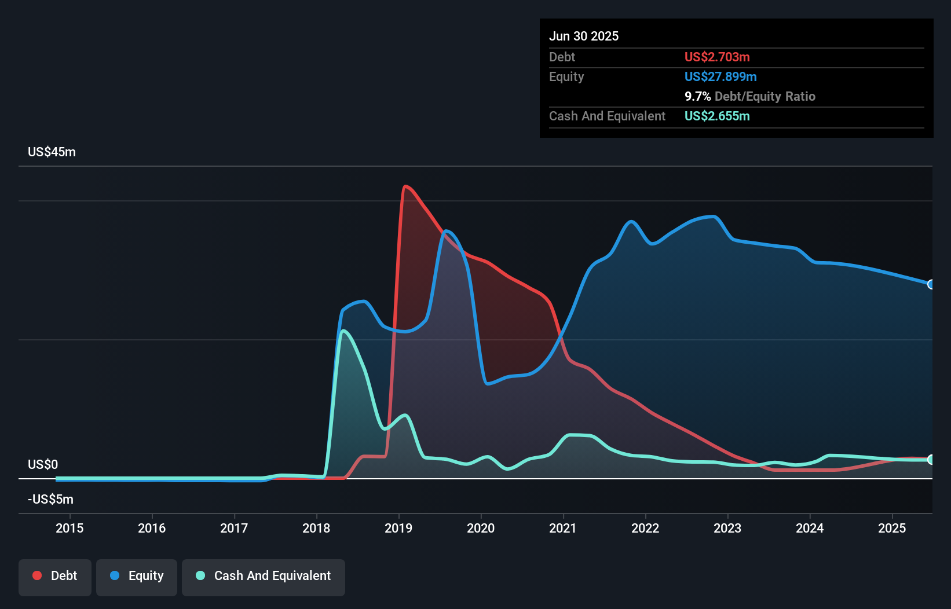The width and height of the screenshot is (951, 609).
Task: Click the 2015 x-axis label
Action: coord(70,528)
